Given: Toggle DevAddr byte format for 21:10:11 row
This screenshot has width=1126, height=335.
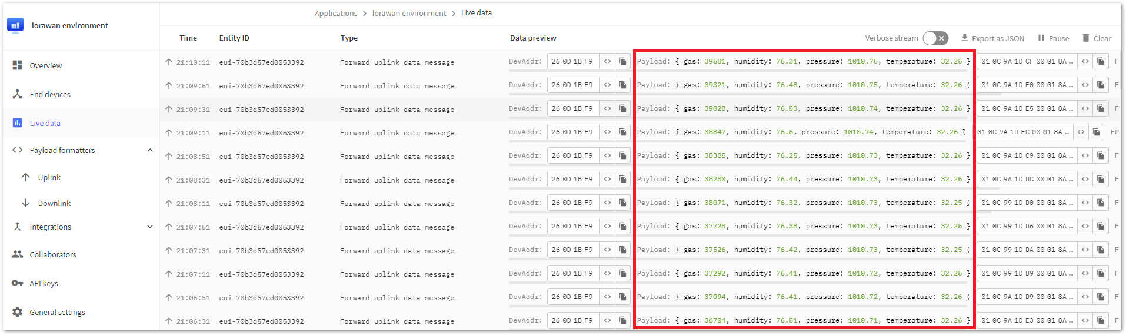Looking at the screenshot, I should click(x=607, y=61).
